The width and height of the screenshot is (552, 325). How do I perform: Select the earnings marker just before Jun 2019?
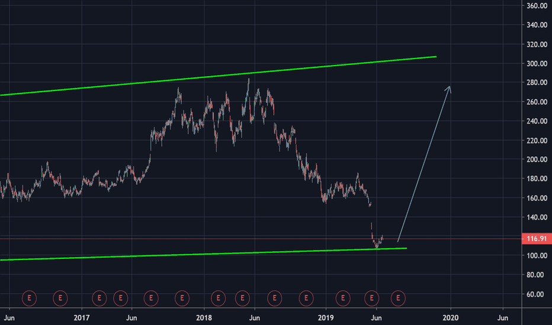click(371, 298)
